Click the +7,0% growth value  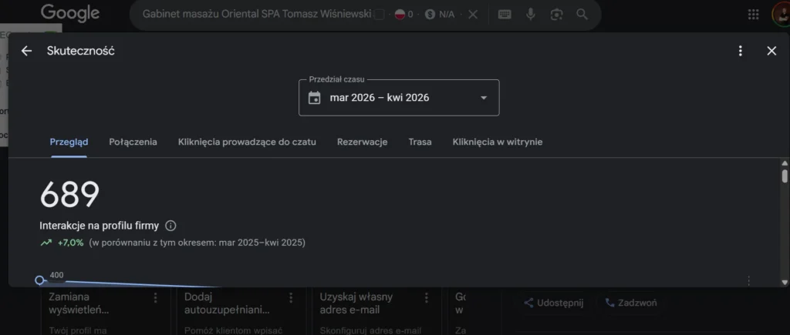pyautogui.click(x=70, y=243)
